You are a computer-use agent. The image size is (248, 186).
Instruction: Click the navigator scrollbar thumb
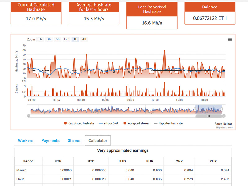(x=209, y=116)
